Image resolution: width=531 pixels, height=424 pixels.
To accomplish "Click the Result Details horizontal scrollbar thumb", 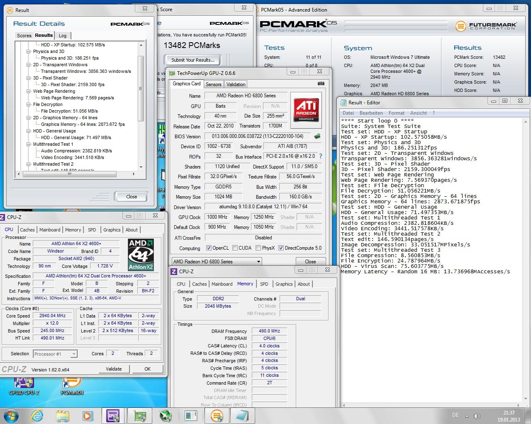I will (70, 174).
